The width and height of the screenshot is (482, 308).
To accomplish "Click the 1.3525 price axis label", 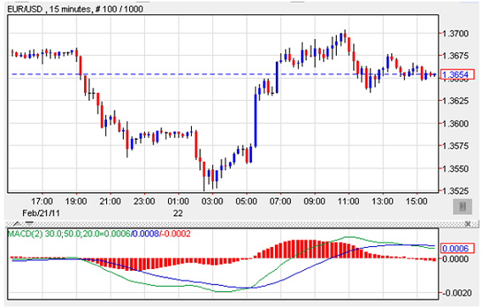I will pyautogui.click(x=455, y=191).
